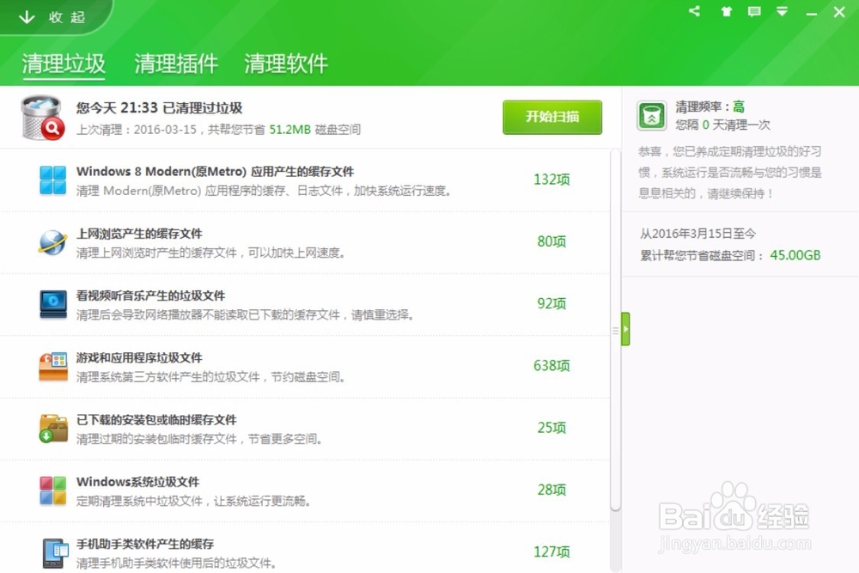
Task: Click the 51.2MB saved disk space text
Action: point(289,130)
